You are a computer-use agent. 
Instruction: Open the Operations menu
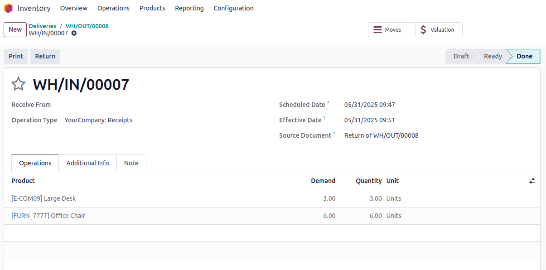point(113,8)
